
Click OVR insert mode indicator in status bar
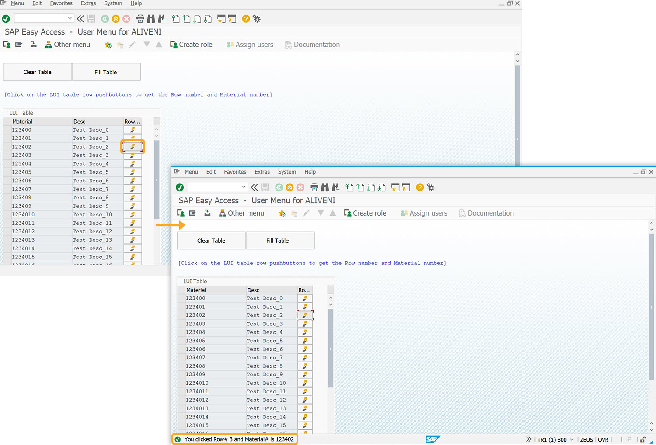coord(603,440)
